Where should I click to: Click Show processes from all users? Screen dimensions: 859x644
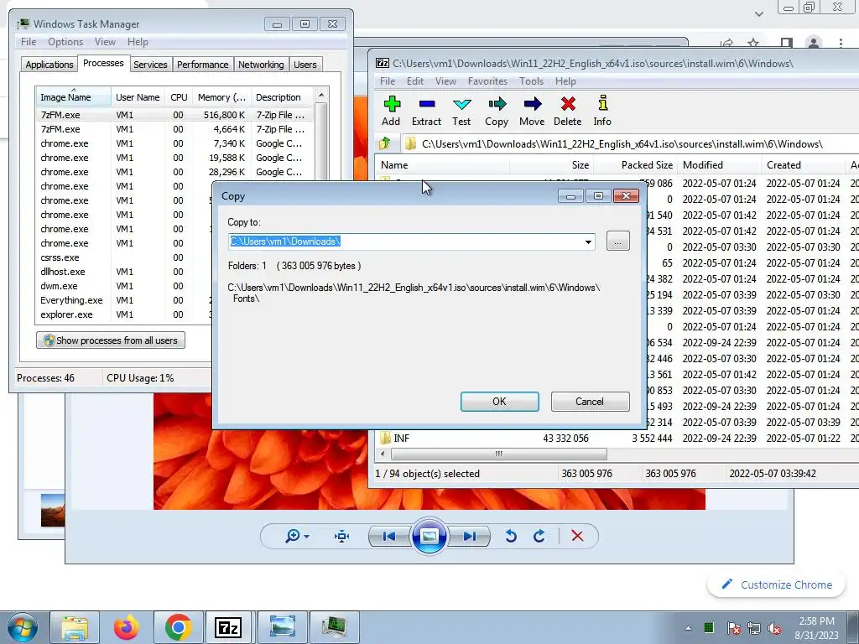[111, 340]
